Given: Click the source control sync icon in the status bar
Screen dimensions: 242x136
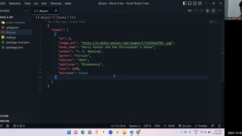Looking at the screenshot, I should tap(1, 126).
